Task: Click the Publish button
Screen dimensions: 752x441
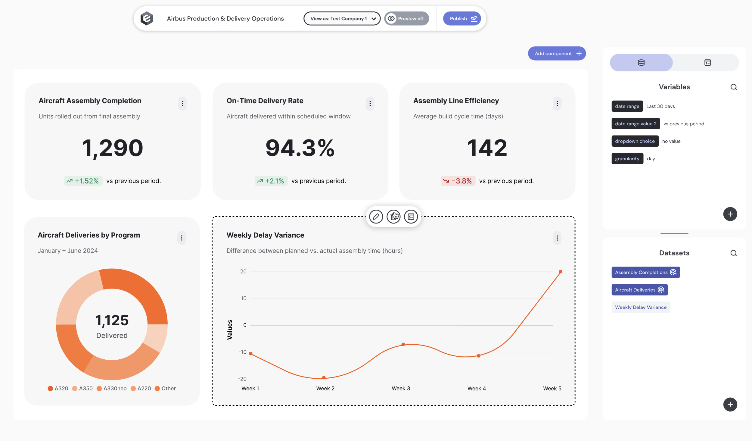Action: (x=462, y=19)
